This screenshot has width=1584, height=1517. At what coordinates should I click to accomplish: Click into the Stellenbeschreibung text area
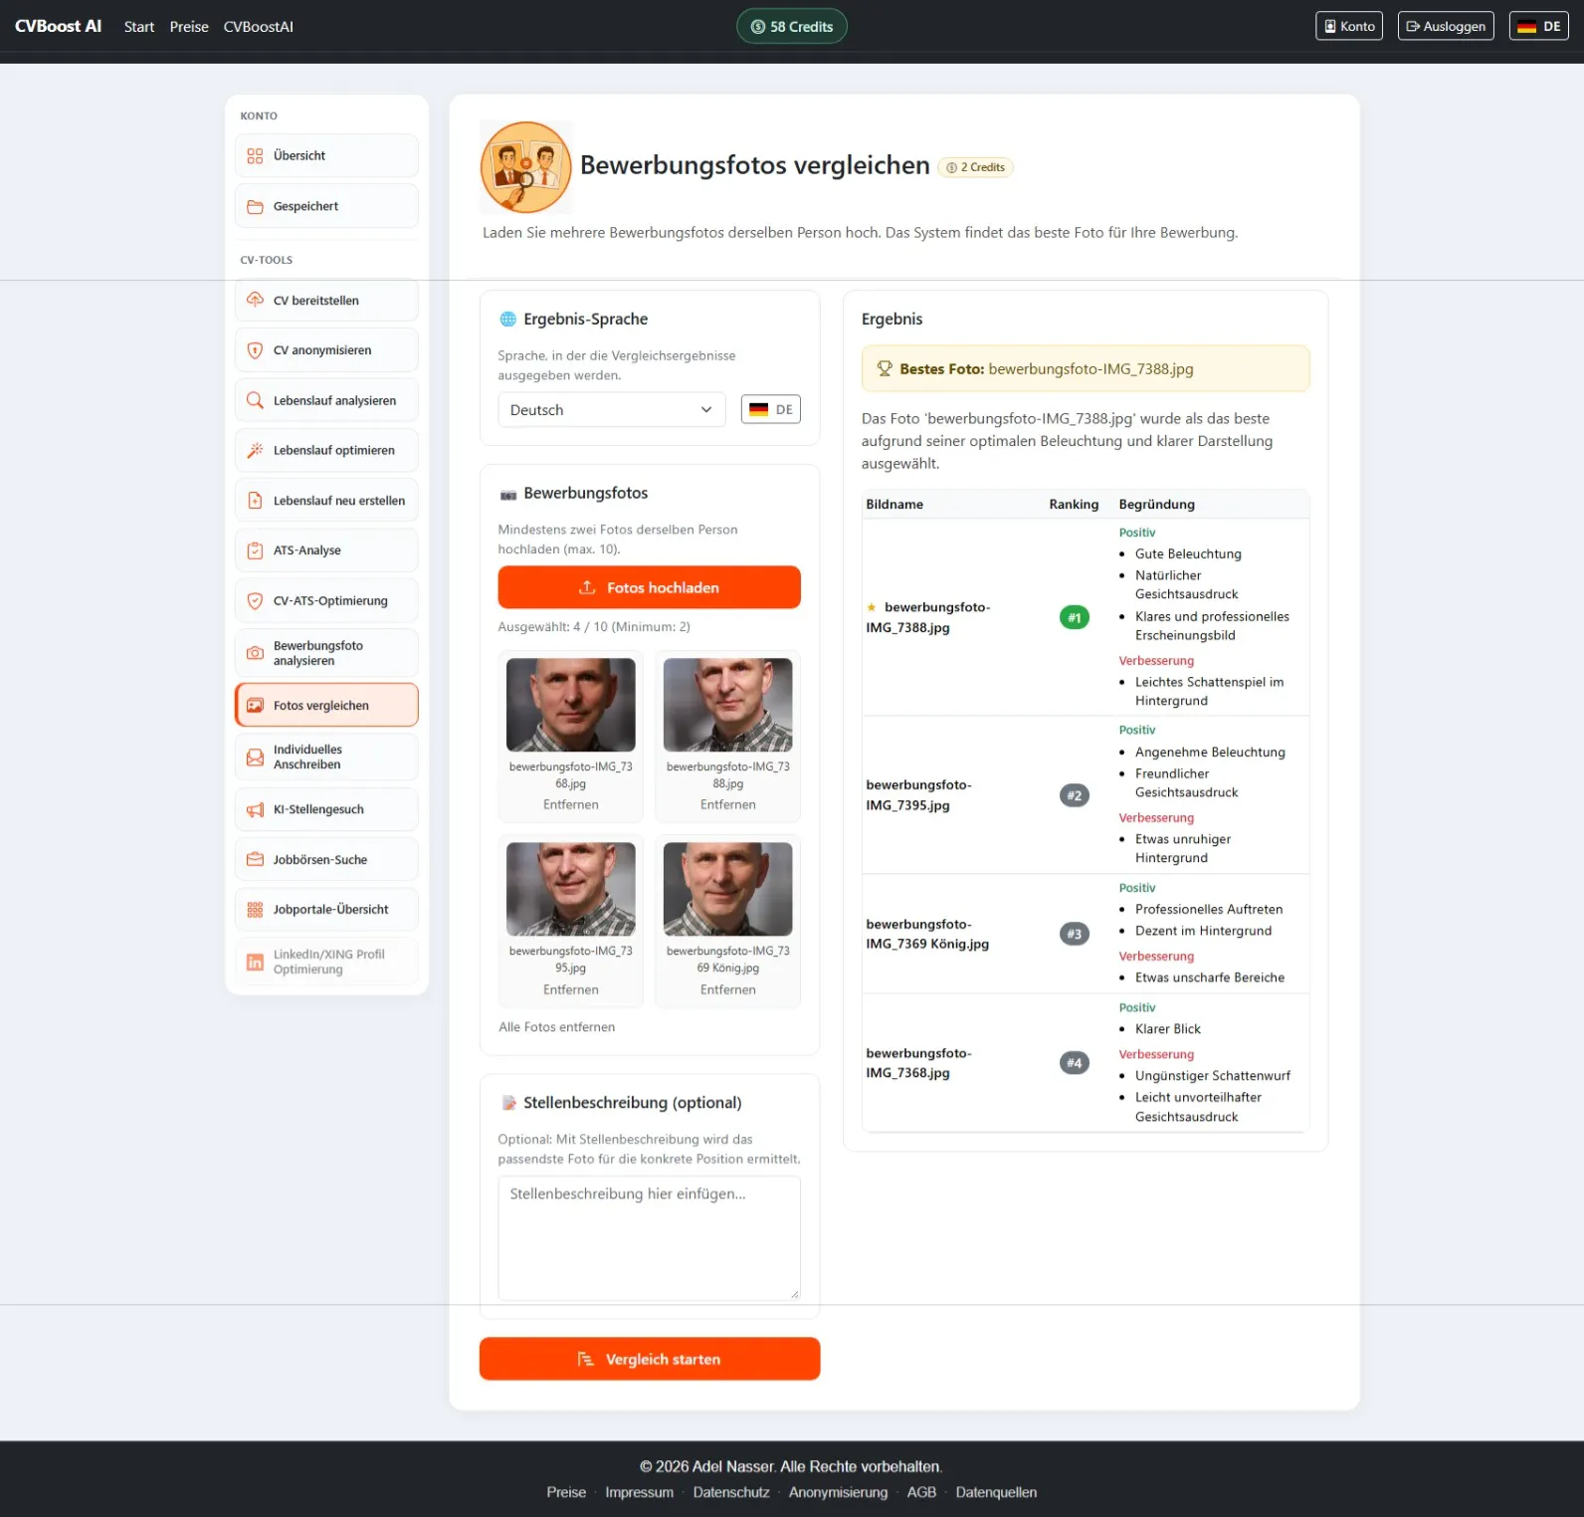pyautogui.click(x=649, y=1238)
